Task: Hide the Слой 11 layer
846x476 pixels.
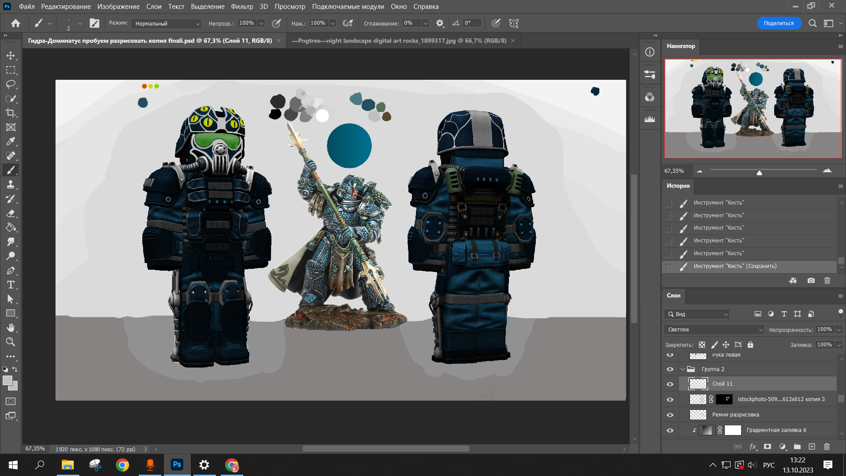Action: (670, 384)
